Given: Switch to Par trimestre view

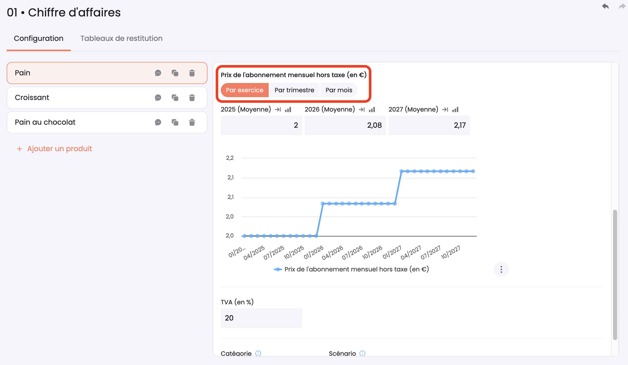Looking at the screenshot, I should tap(294, 90).
